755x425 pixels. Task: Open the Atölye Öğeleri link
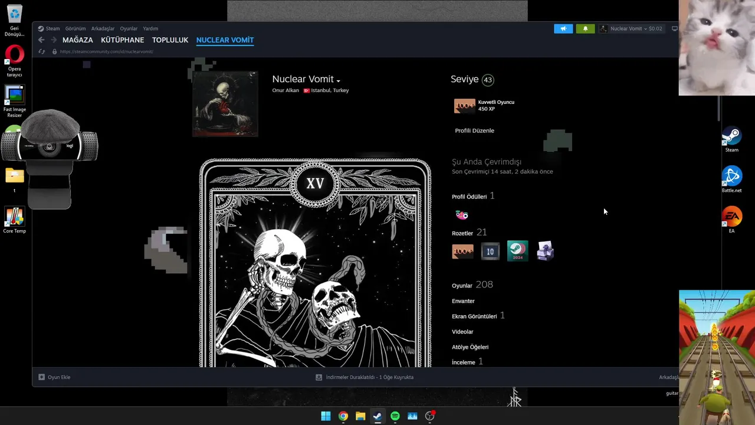[x=470, y=347]
